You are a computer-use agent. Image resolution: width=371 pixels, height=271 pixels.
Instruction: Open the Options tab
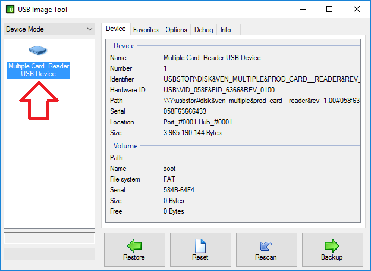(176, 30)
